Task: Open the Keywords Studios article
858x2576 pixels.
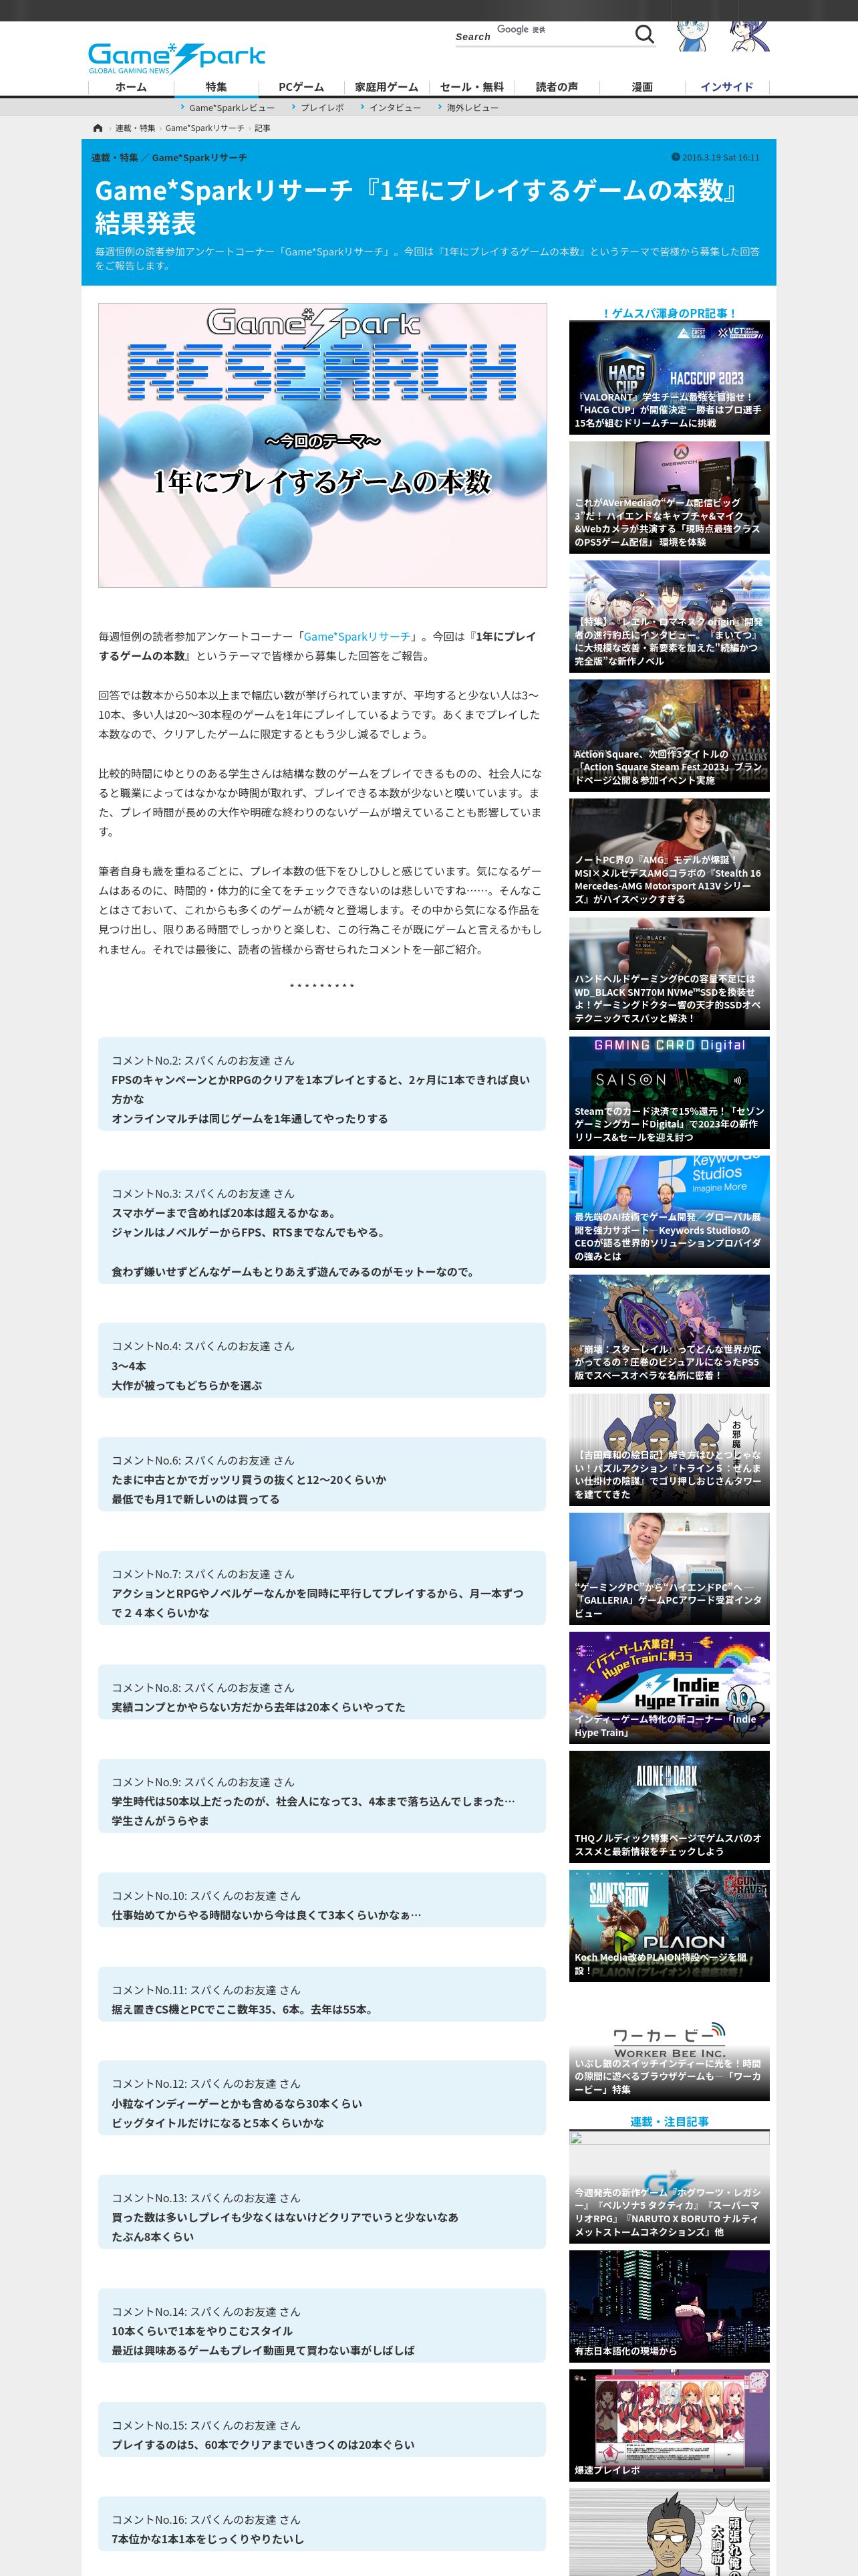Action: point(669,1211)
